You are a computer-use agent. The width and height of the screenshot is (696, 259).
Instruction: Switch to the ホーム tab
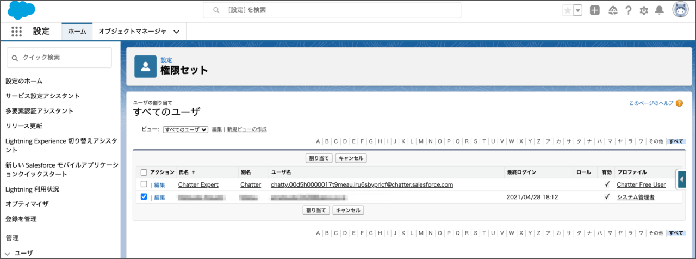(x=77, y=32)
